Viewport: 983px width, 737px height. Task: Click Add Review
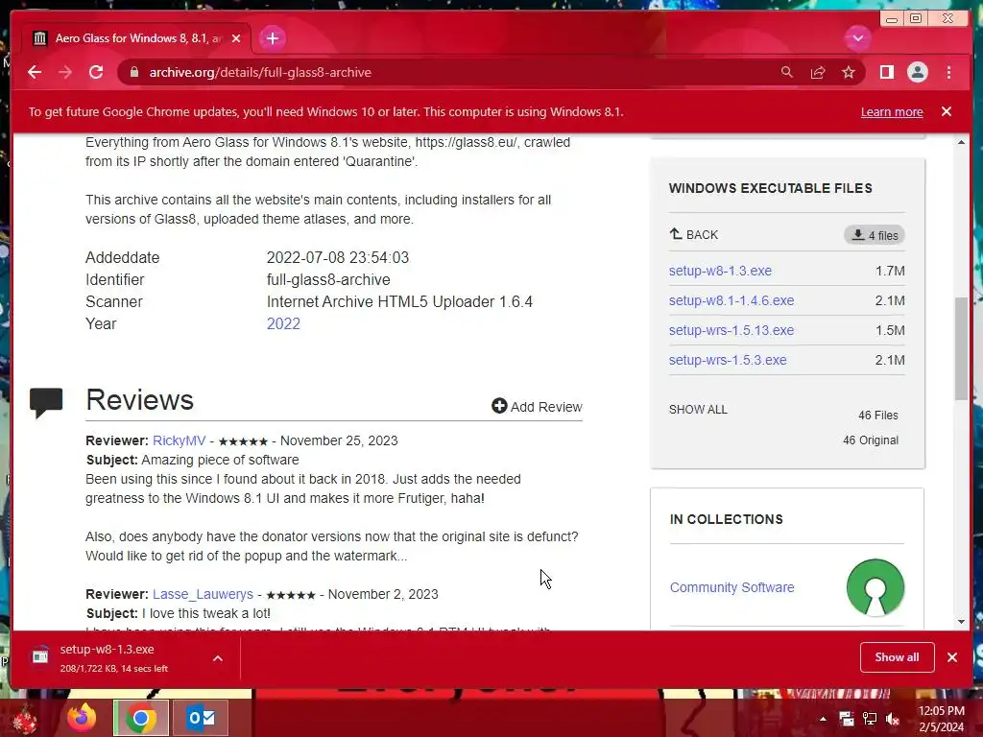(x=537, y=407)
